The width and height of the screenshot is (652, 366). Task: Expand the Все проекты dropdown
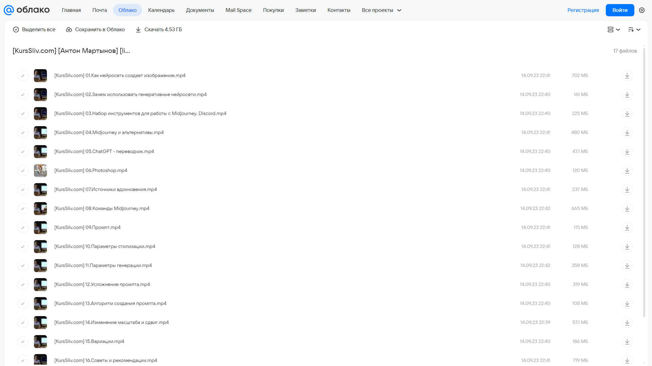point(381,10)
